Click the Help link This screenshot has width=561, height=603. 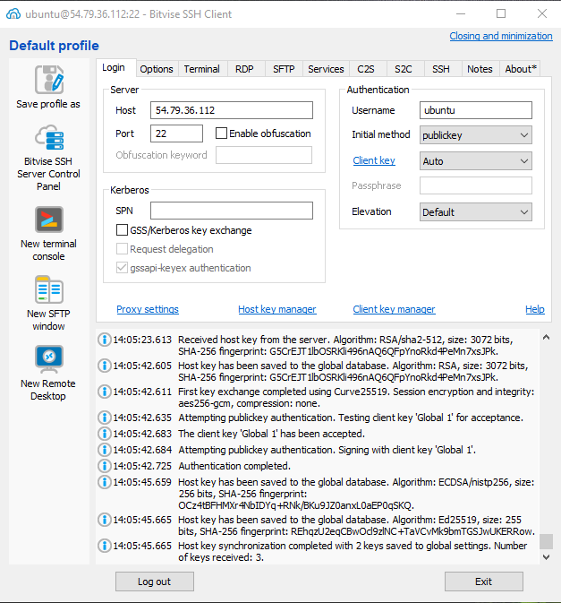coord(535,309)
